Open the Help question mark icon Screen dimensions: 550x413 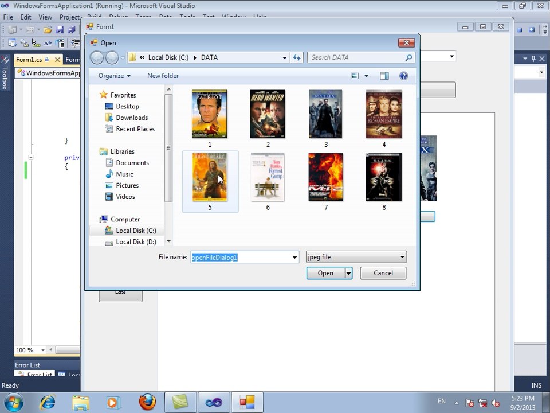pyautogui.click(x=404, y=76)
